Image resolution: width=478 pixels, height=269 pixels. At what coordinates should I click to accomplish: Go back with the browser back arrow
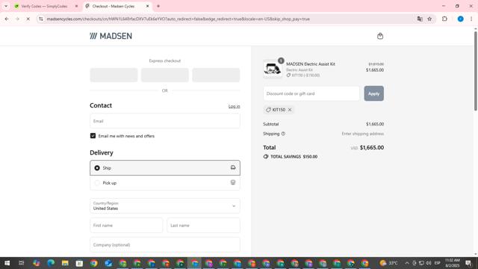(7, 19)
